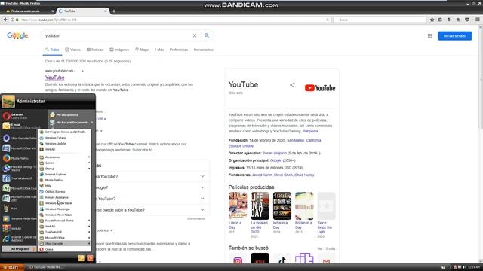Click the Susan Wojcicki link
The width and height of the screenshot is (483, 271).
pos(275,153)
